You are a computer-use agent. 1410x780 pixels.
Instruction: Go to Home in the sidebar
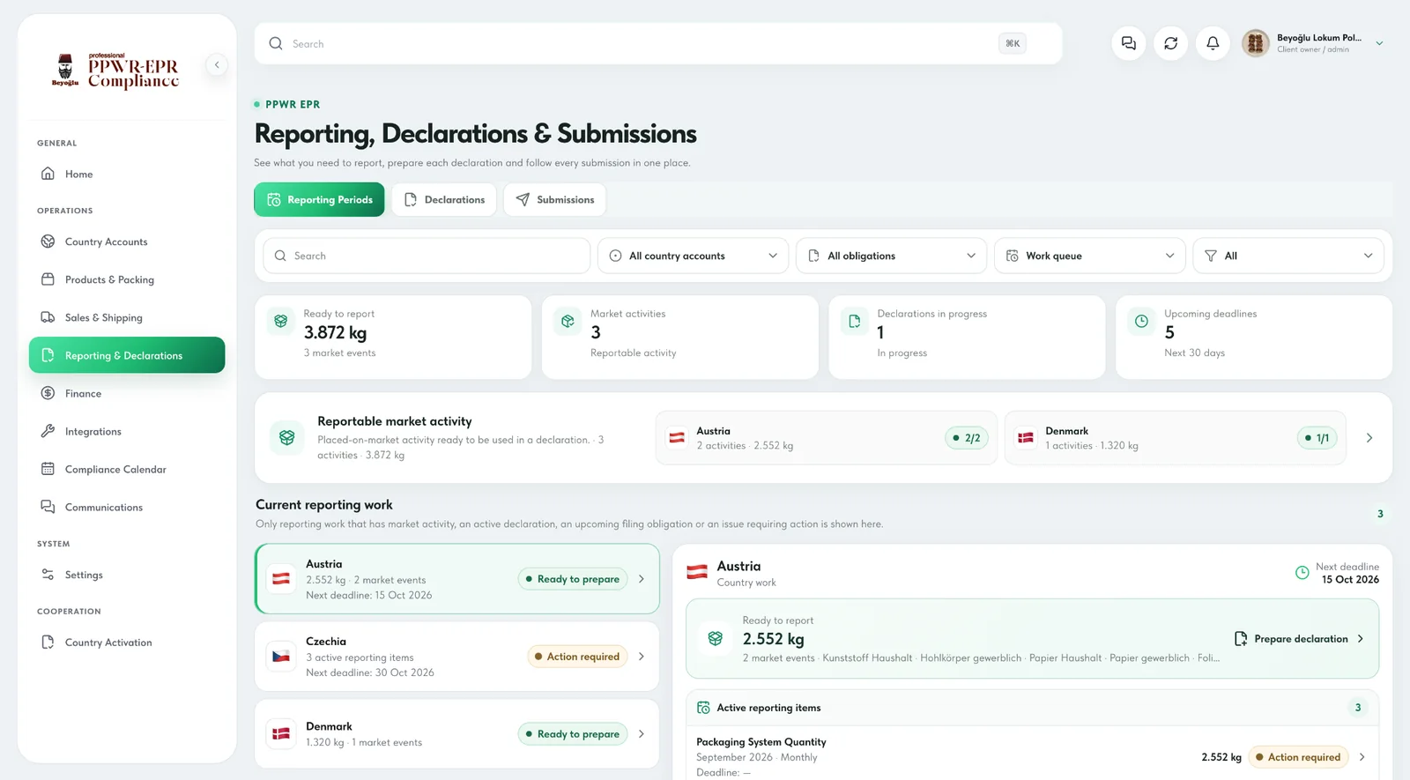tap(127, 174)
